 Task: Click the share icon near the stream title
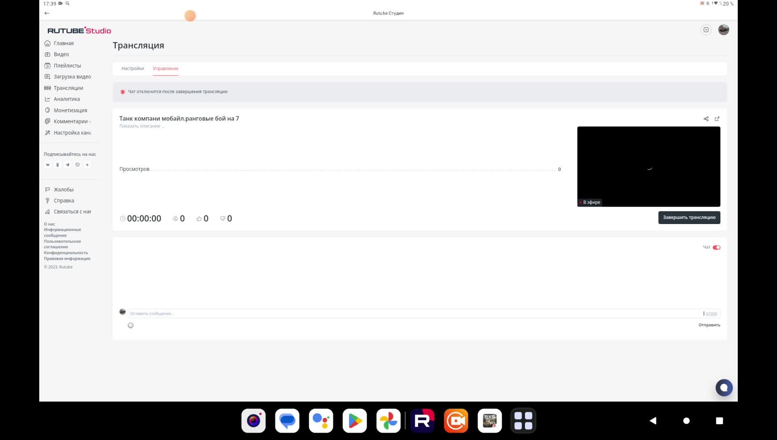706,119
